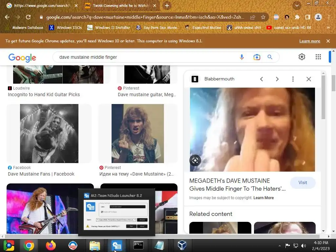This screenshot has height=252, width=336.
Task: Open the Malware Database bookmark
Action: (x=25, y=28)
